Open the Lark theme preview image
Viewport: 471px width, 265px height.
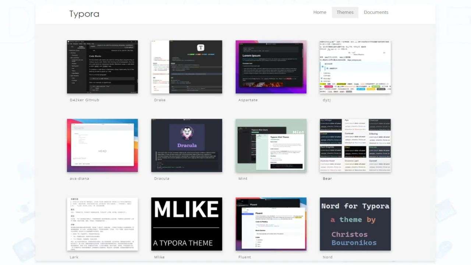pos(102,224)
